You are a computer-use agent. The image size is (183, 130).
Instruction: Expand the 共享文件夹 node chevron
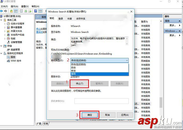pyautogui.click(x=5, y=31)
